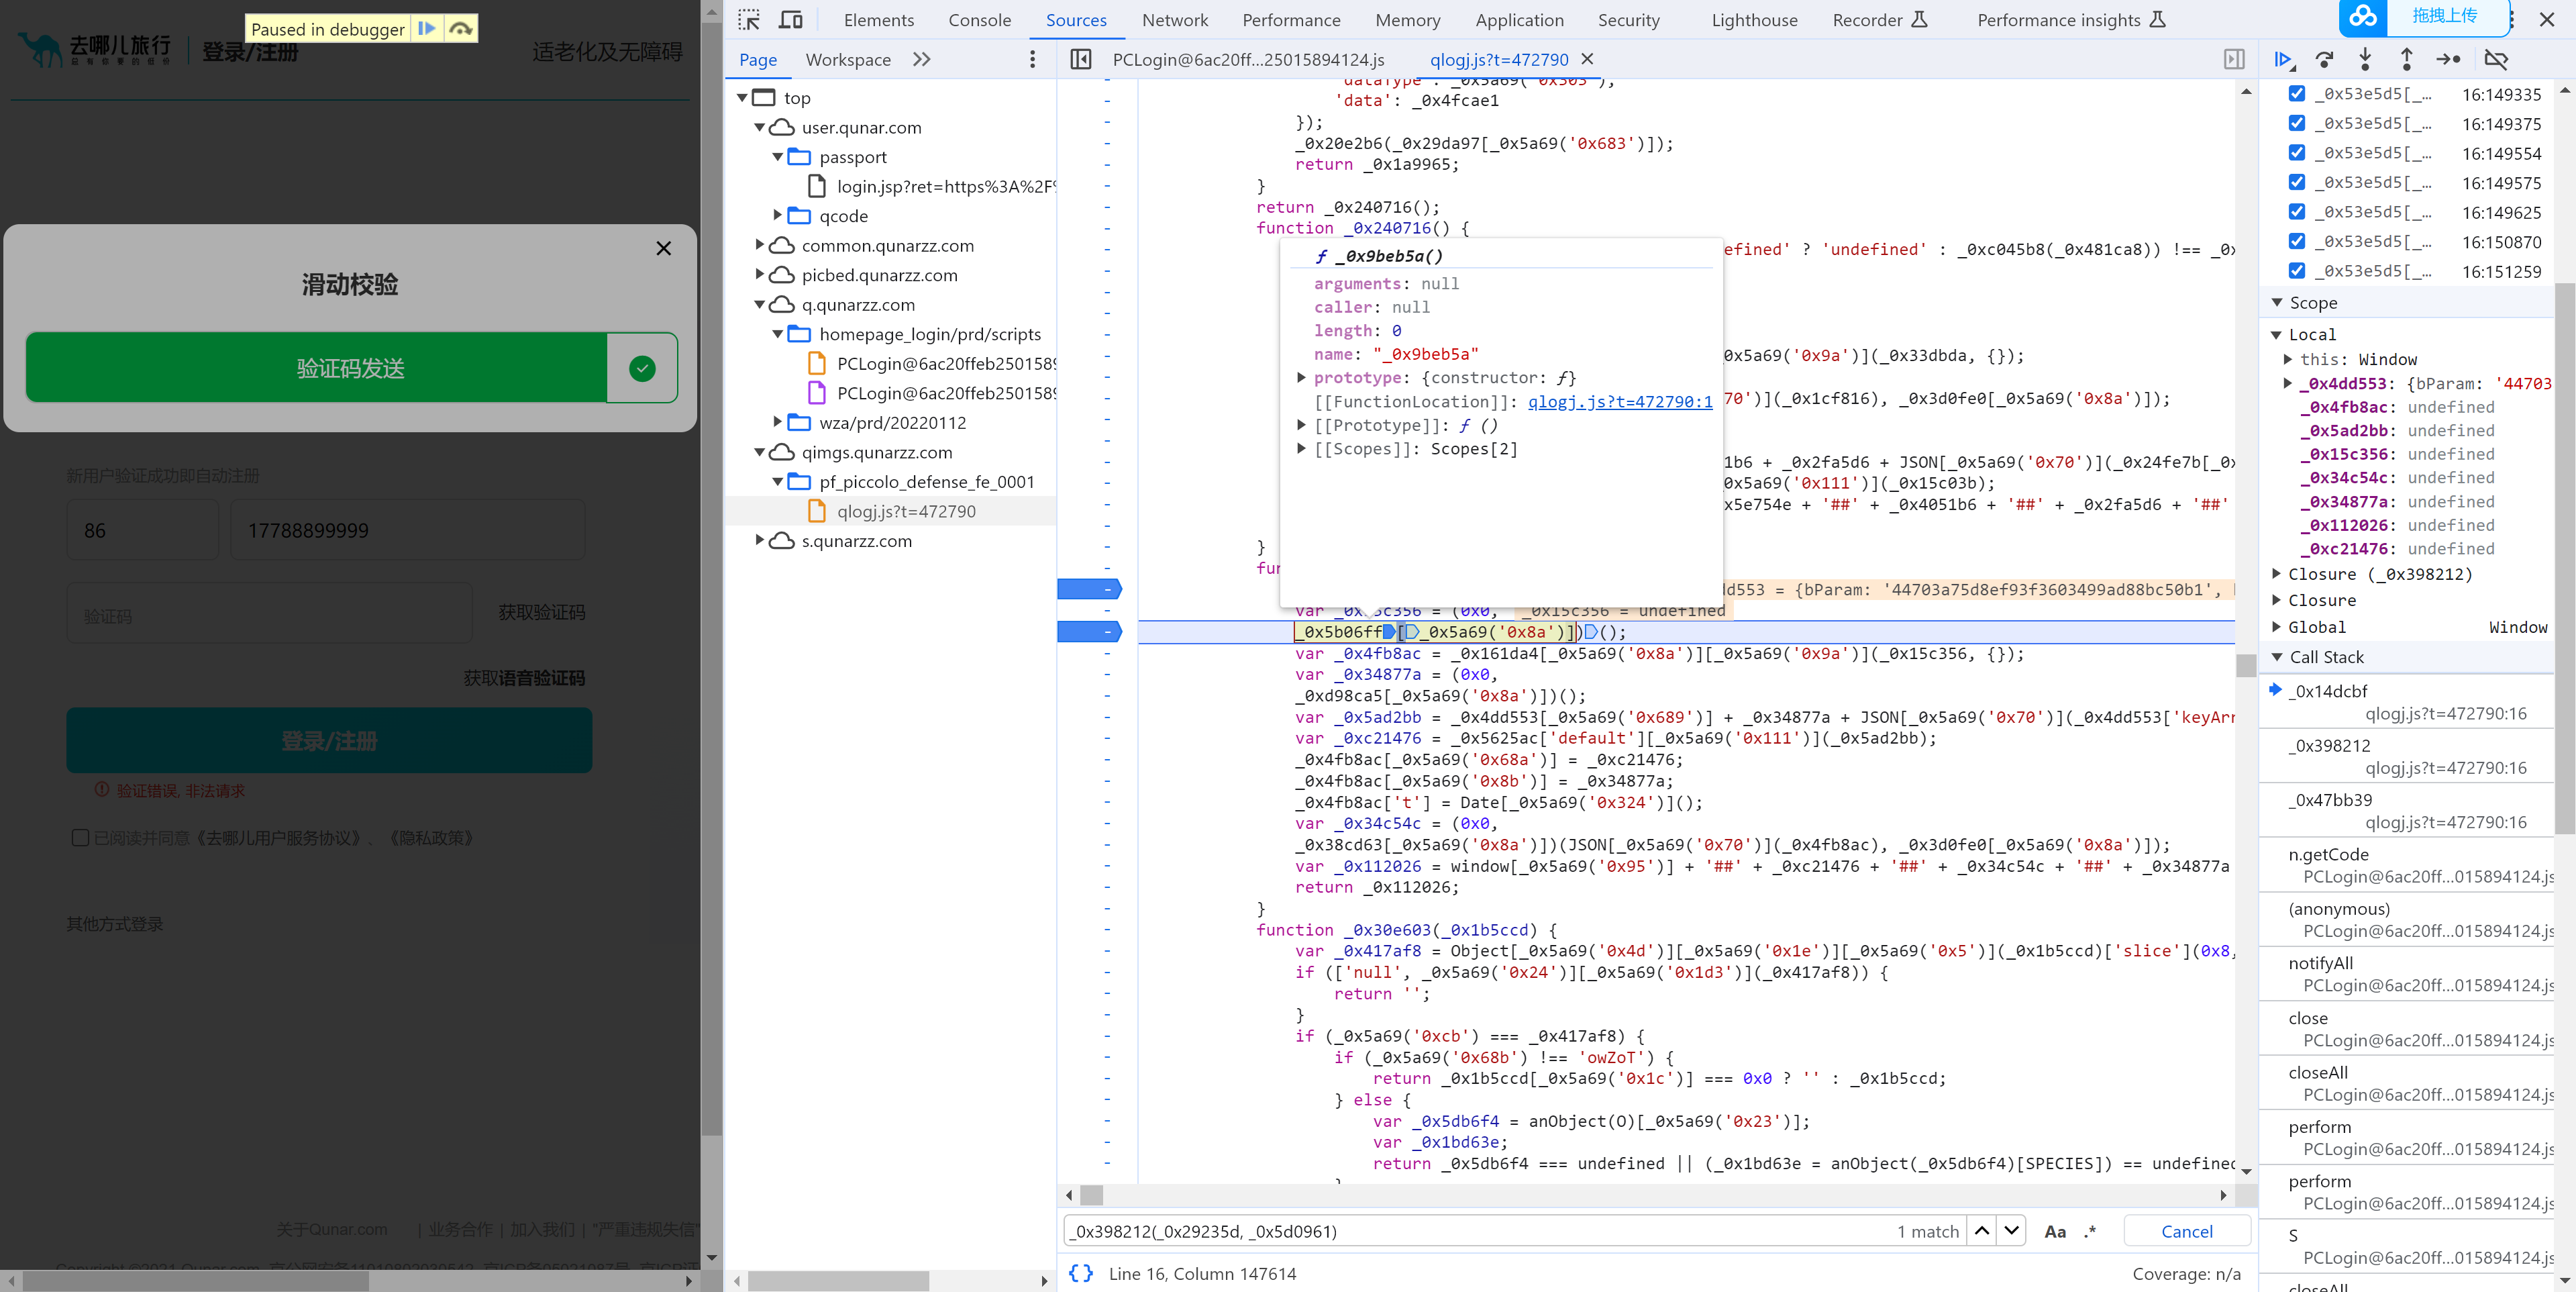2576x1292 pixels.
Task: Go to next search match arrow
Action: pos(2012,1231)
